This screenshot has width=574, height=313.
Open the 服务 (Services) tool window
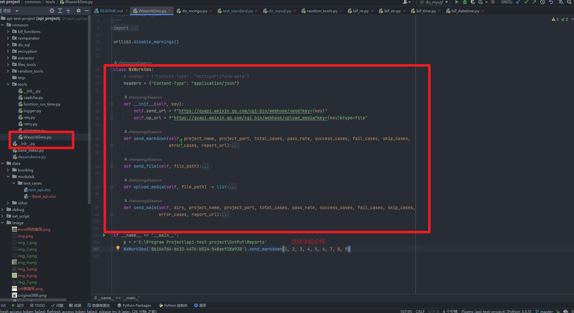[x=200, y=305]
